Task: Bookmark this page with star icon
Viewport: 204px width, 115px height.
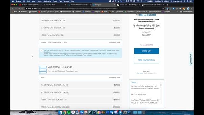Action: (x=163, y=9)
